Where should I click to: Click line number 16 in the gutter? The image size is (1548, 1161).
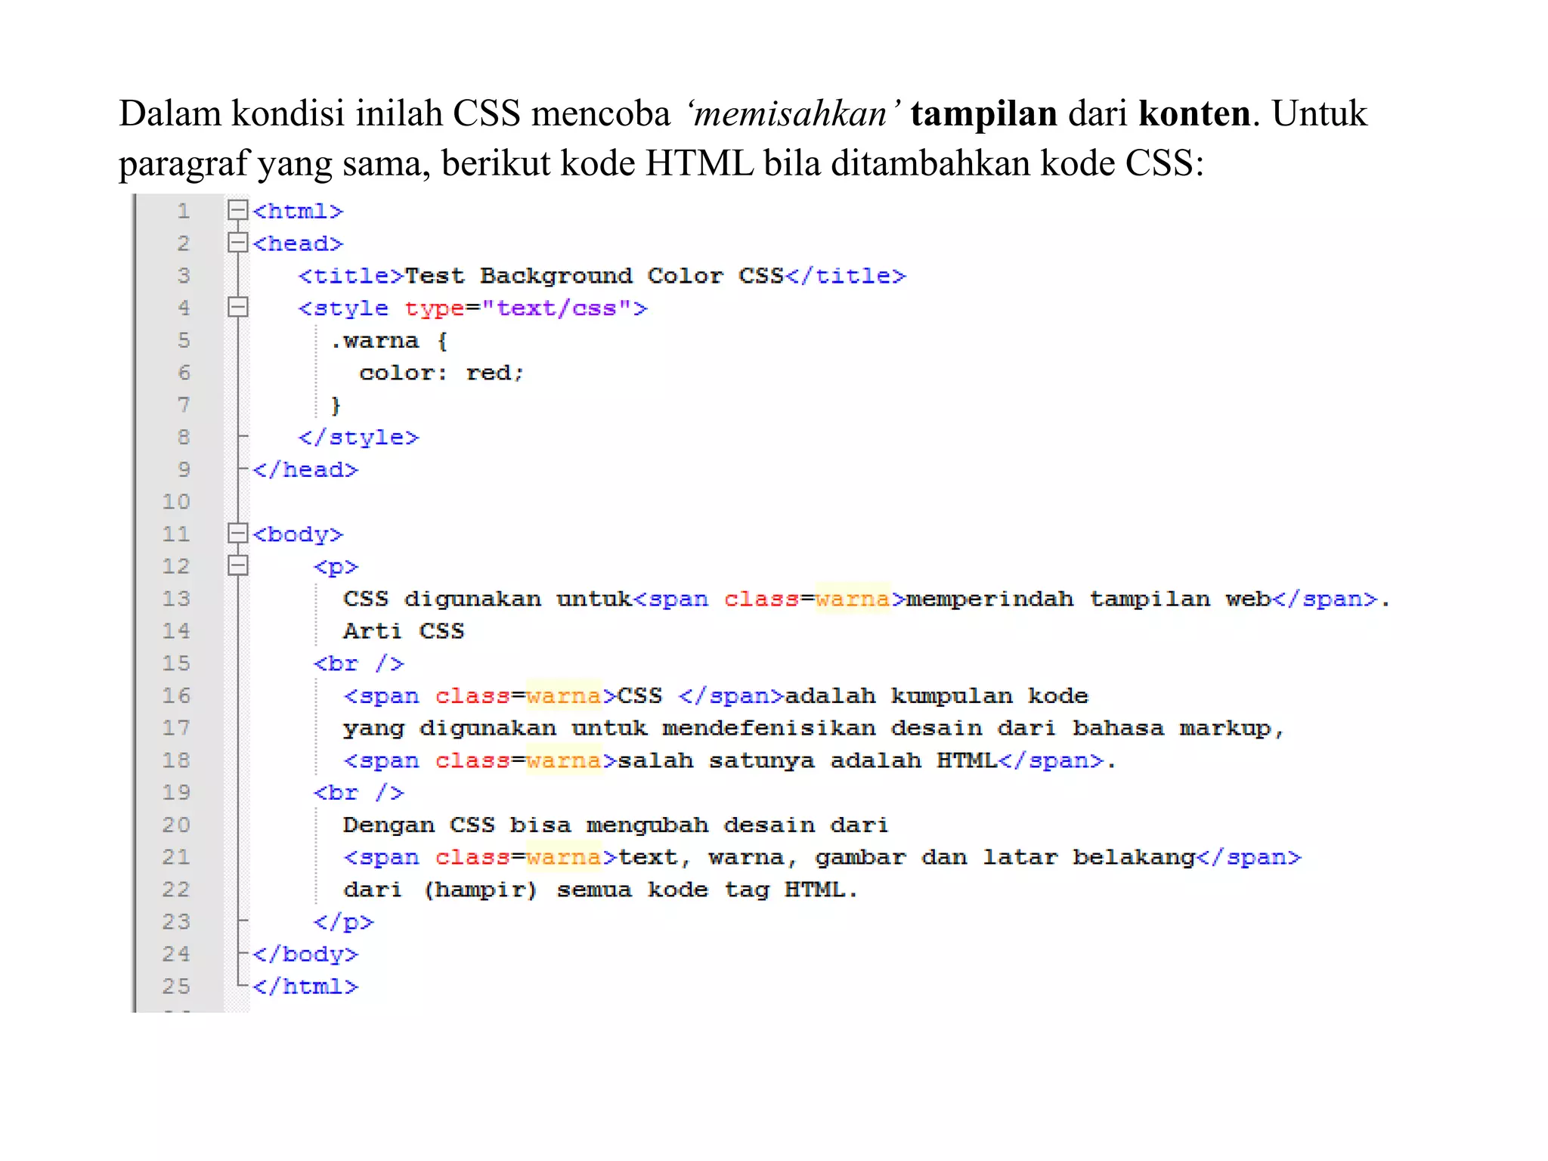click(x=176, y=695)
